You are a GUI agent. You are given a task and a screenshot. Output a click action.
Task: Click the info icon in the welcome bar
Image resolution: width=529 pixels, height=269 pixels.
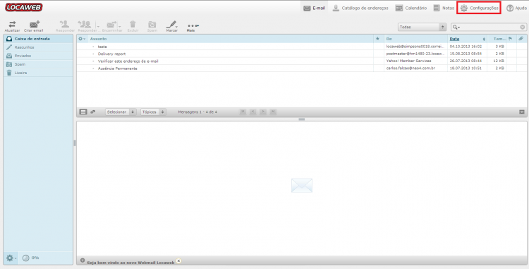coord(83,261)
